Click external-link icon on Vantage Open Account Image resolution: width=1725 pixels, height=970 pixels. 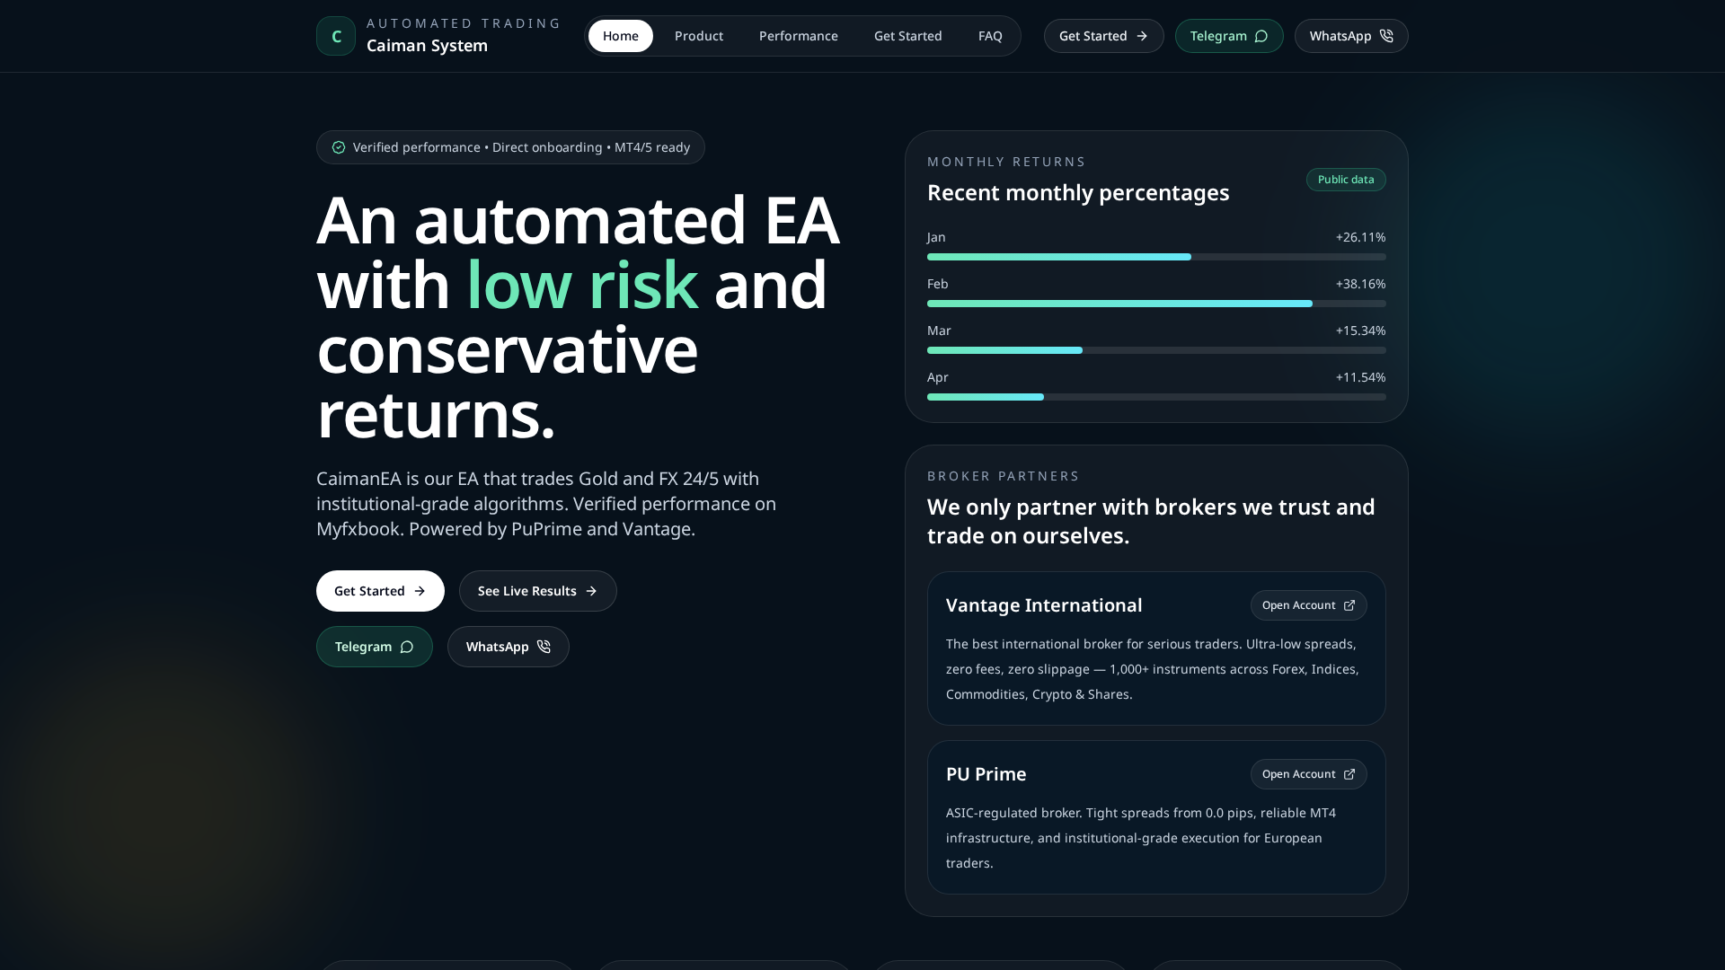tap(1349, 605)
